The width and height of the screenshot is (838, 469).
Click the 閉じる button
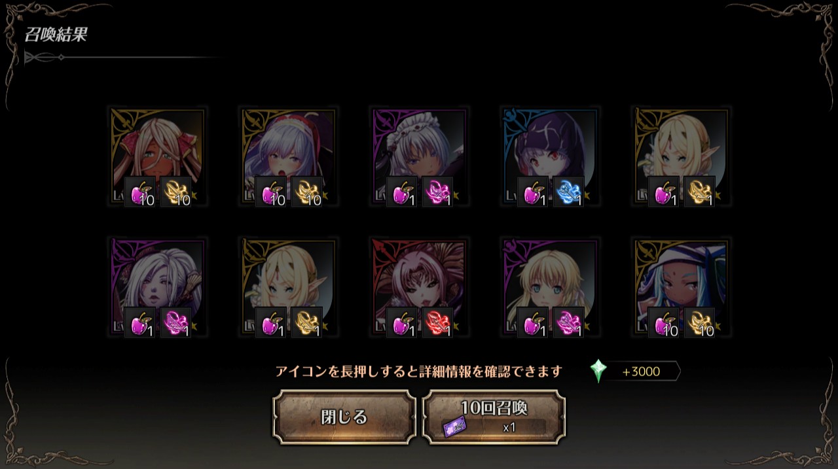coord(344,417)
